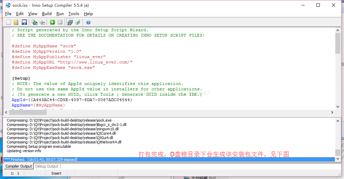Click the 'Updating version info' output line
This screenshot has height=179, width=344.
click(x=24, y=151)
